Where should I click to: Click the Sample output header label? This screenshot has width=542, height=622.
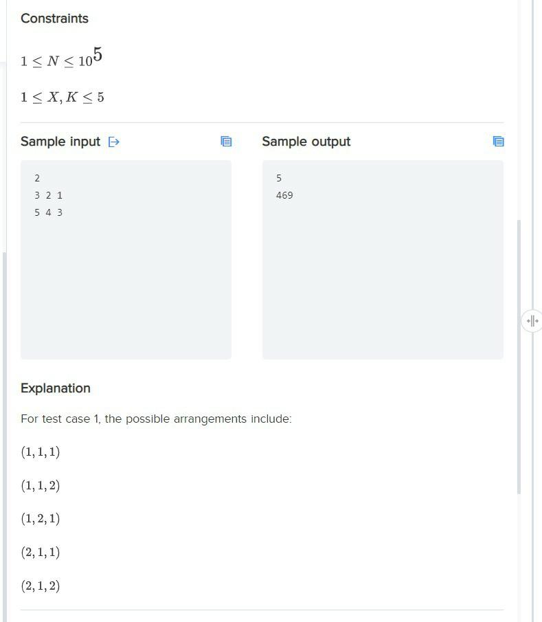pos(306,142)
